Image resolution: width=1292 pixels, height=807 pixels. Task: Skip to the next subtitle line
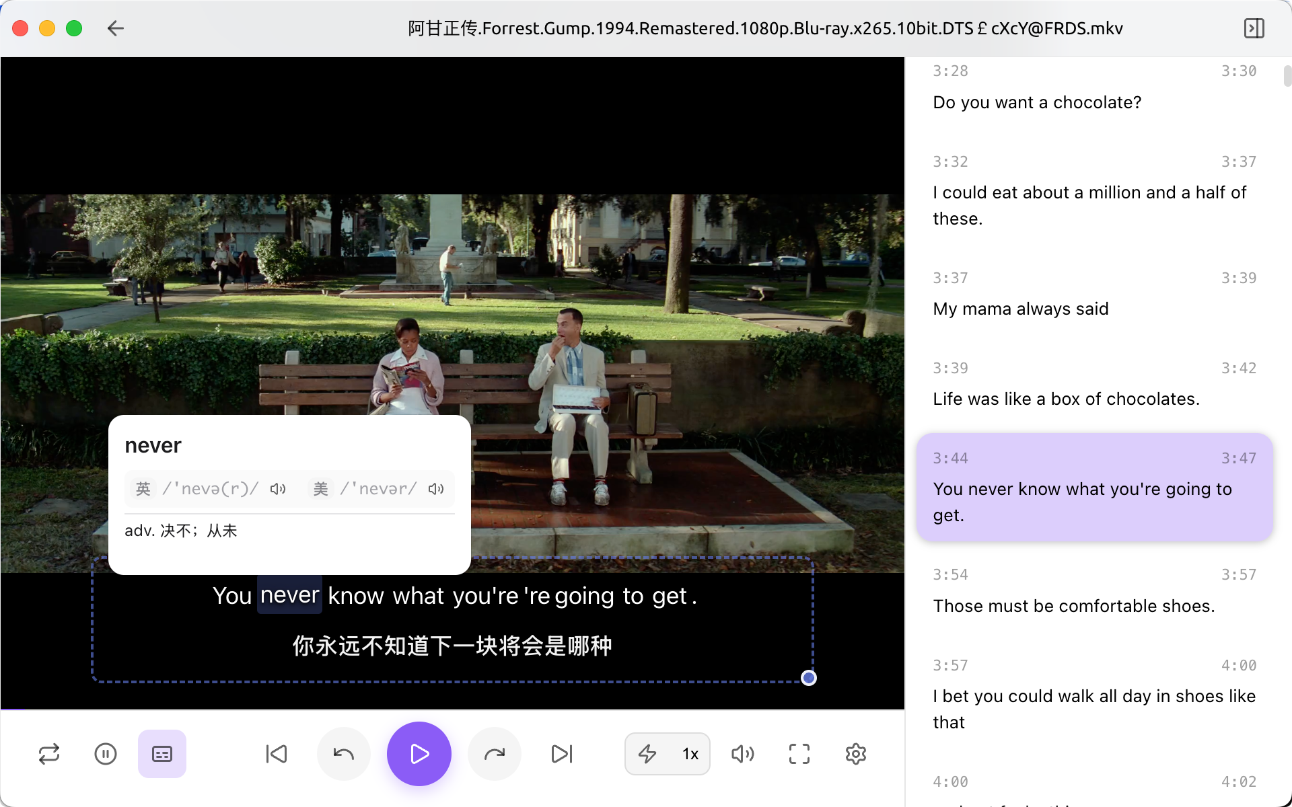click(562, 754)
